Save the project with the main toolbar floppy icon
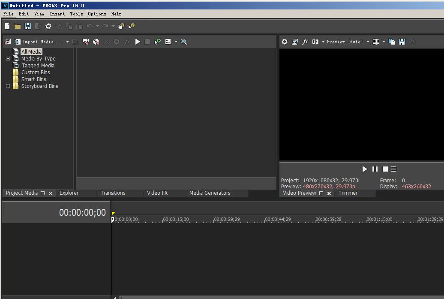444x299 pixels. [28, 26]
